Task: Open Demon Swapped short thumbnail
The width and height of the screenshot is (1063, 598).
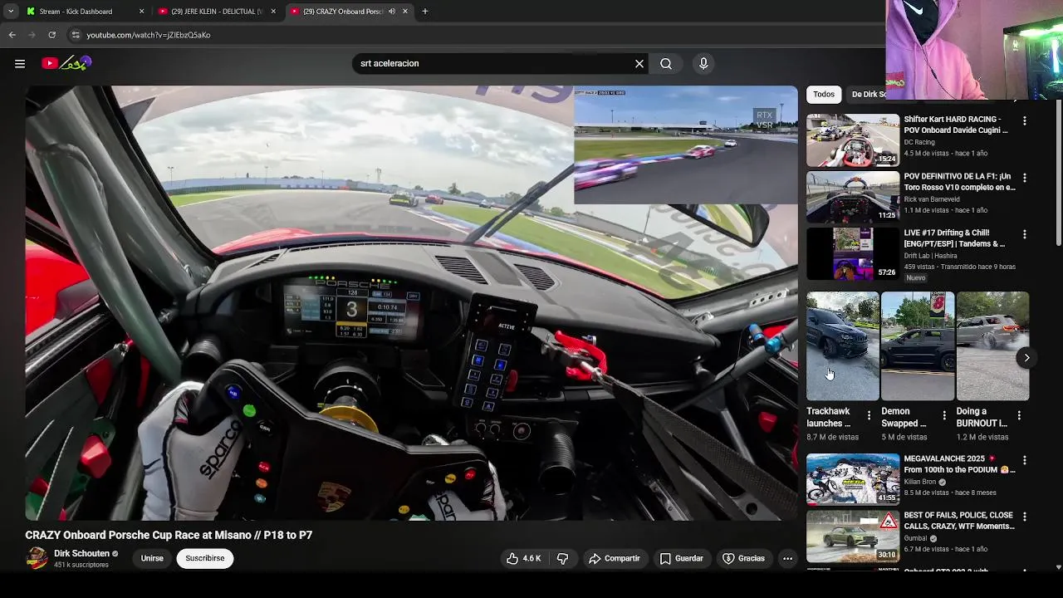Action: (x=918, y=346)
